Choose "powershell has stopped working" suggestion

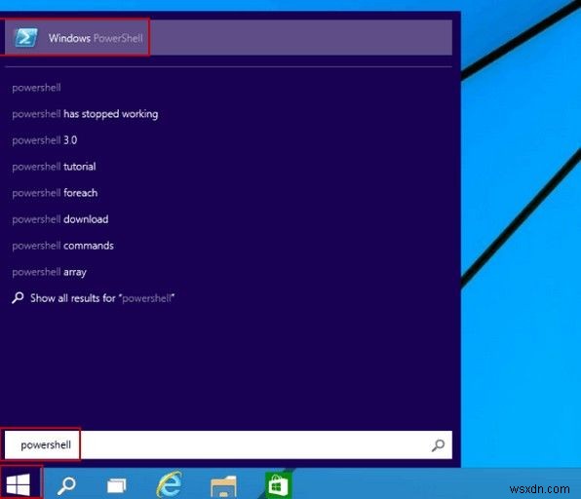(85, 114)
